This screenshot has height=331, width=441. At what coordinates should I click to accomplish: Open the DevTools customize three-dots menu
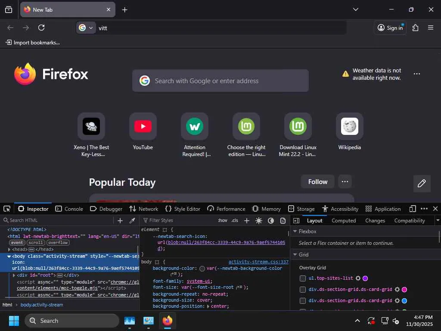tap(424, 209)
